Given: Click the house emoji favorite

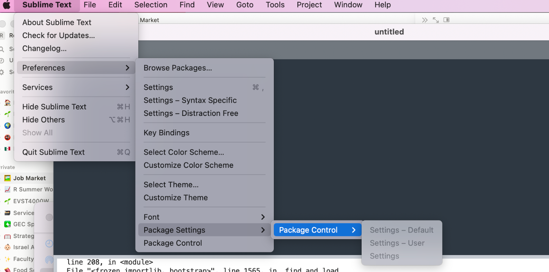Looking at the screenshot, I should tap(8, 102).
